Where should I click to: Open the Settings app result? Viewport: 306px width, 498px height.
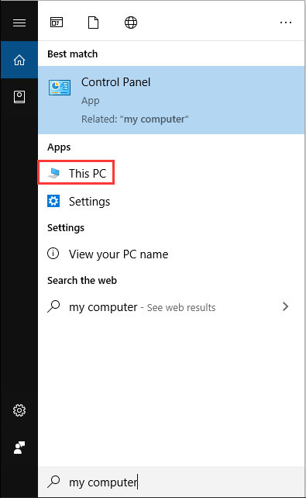(171, 202)
